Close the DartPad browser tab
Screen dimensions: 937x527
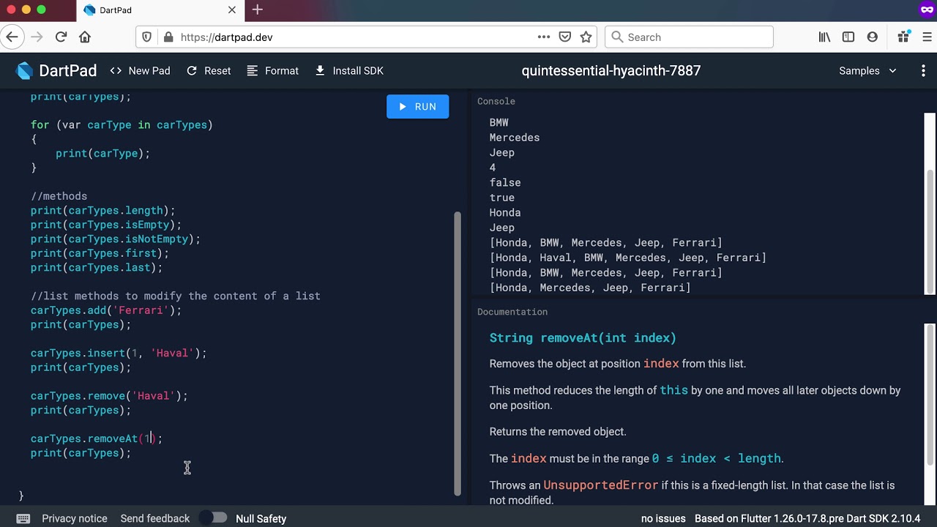pos(232,10)
